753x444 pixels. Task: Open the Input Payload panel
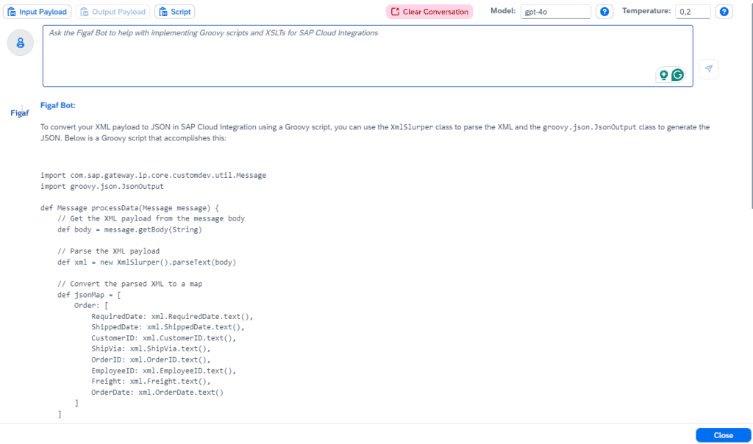[38, 12]
